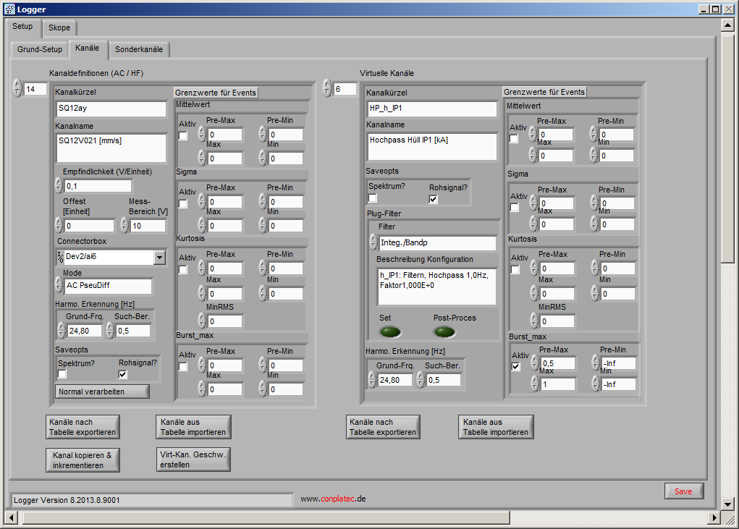Click the green Set LED indicator
The height and width of the screenshot is (529, 739).
click(x=390, y=332)
